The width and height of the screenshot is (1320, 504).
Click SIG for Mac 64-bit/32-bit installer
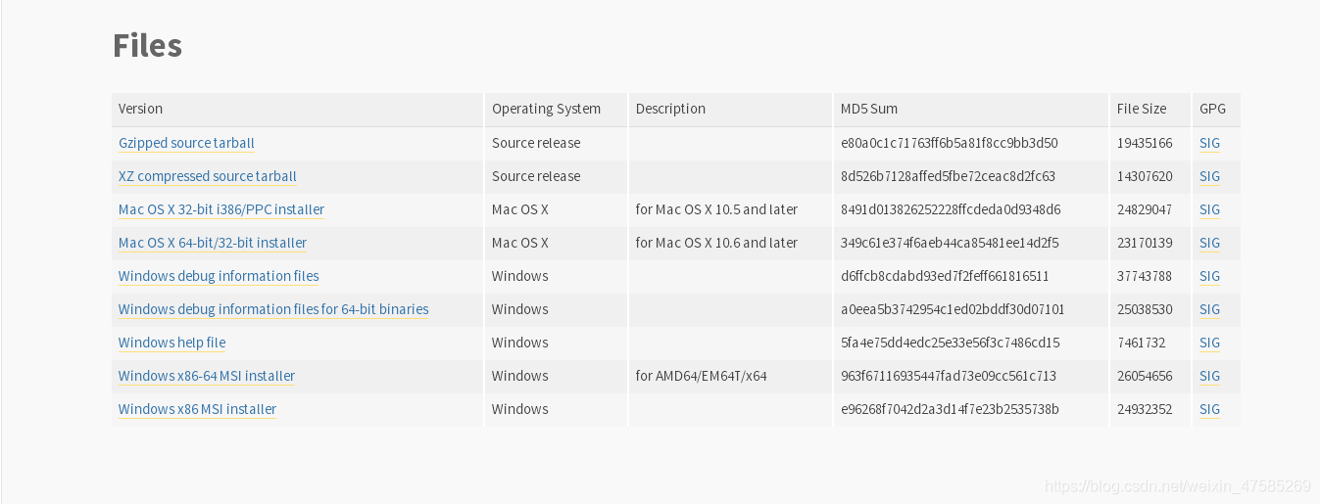pyautogui.click(x=1209, y=243)
